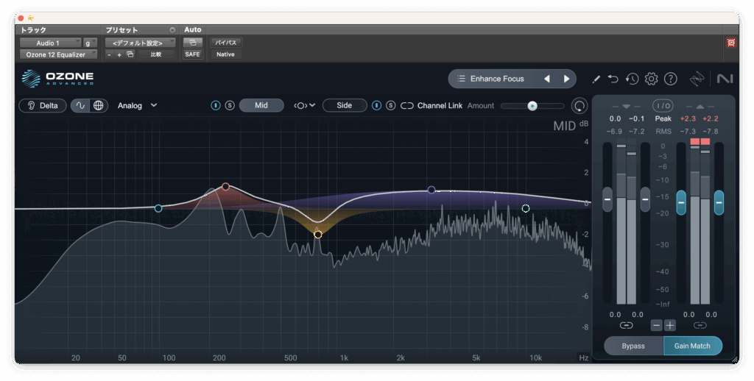Click the undo arrow icon

pos(613,79)
